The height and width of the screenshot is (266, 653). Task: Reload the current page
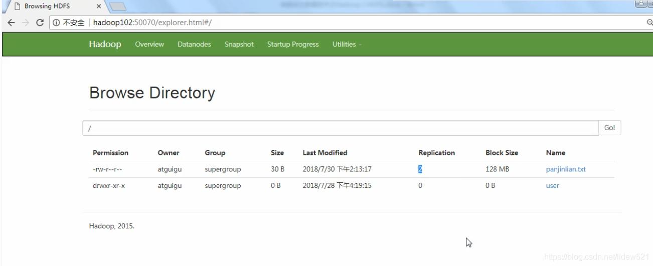coord(40,23)
